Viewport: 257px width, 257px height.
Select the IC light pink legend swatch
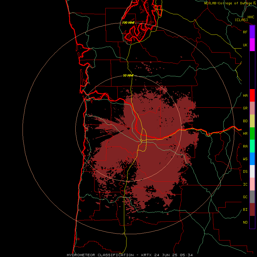click(x=252, y=184)
